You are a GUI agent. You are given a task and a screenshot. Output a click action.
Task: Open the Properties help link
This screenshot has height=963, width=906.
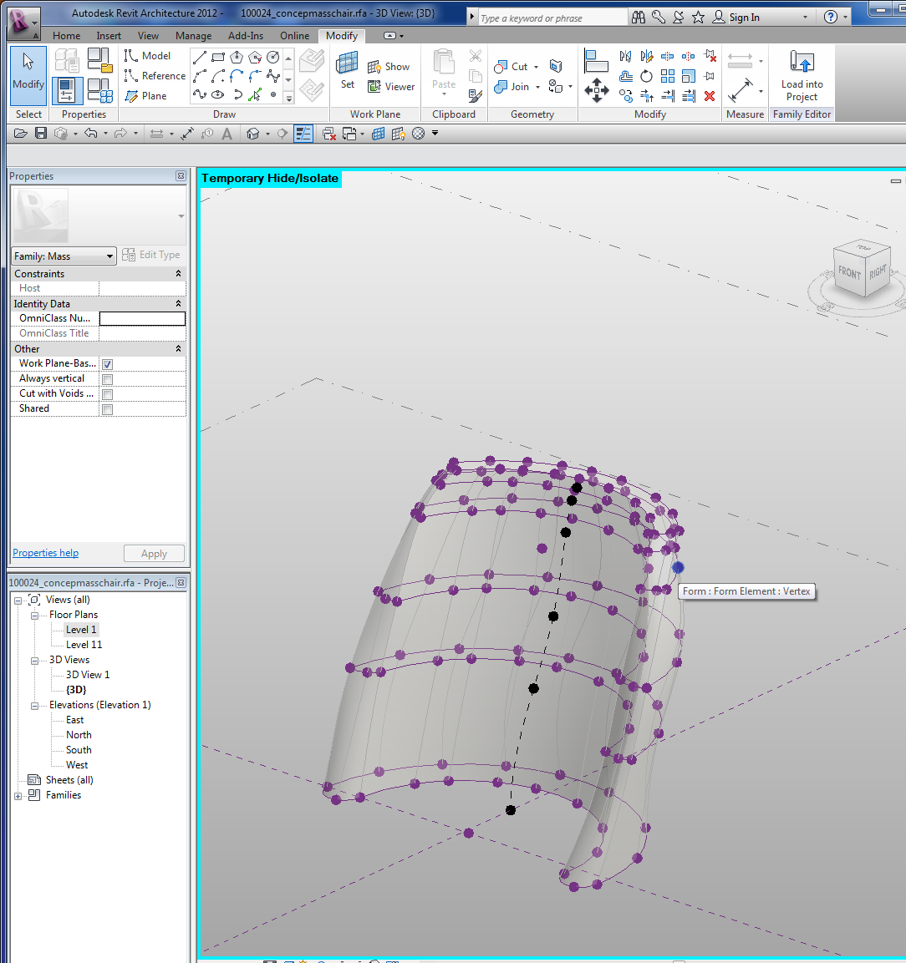(45, 553)
